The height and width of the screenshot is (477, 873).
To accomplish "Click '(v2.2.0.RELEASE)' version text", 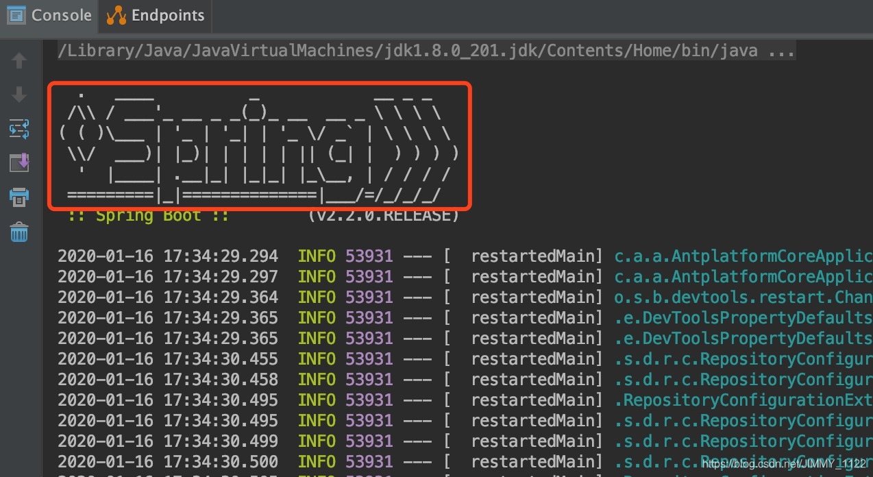I will click(x=383, y=215).
